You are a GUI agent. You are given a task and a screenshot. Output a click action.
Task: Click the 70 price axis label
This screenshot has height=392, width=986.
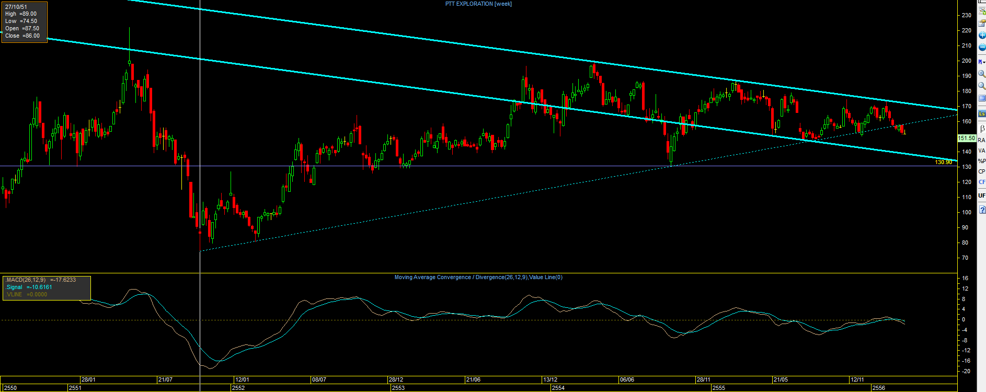point(965,258)
